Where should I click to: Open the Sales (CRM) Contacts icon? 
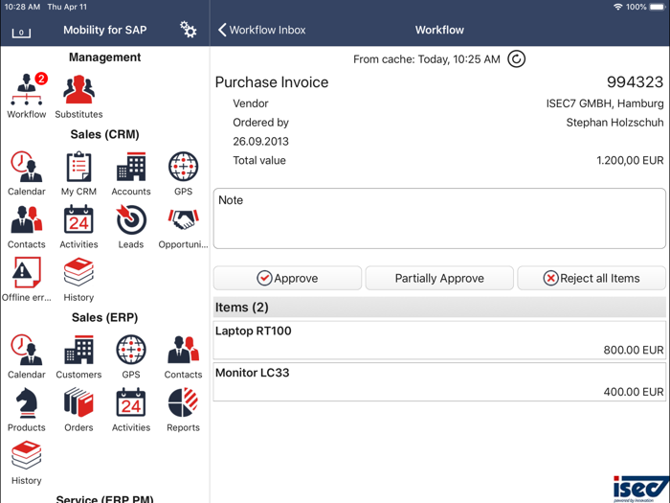[27, 219]
